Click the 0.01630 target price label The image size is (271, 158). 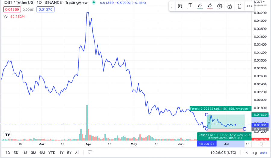pos(260,115)
